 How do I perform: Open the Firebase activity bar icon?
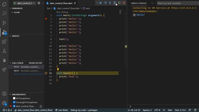click(x=4, y=60)
